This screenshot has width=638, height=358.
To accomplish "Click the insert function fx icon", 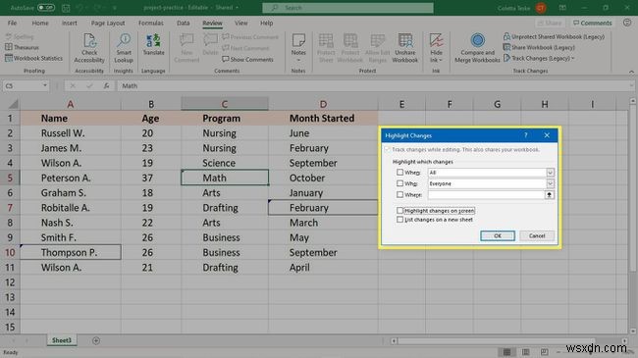I will 106,86.
